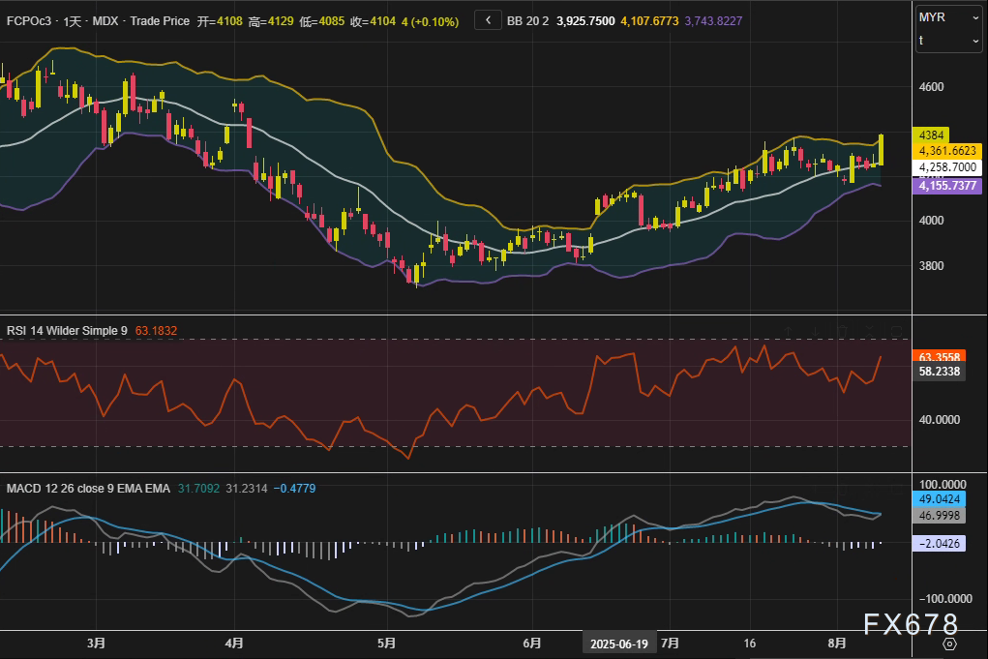
Task: Select RSI 14 Wilder indicator label
Action: pos(67,331)
